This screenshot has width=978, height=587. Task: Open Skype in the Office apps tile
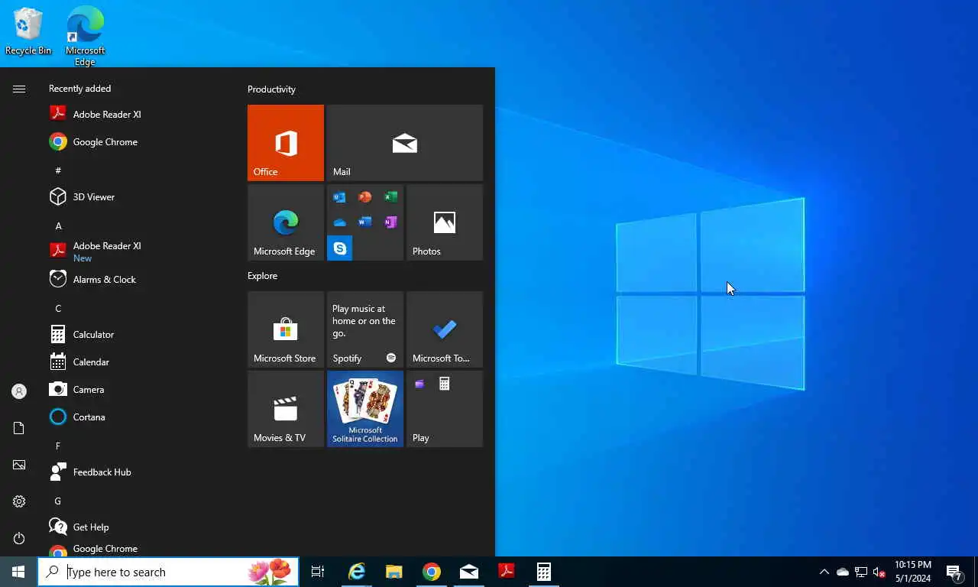pos(340,248)
